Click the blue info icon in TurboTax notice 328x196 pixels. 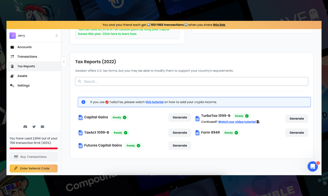tap(83, 102)
